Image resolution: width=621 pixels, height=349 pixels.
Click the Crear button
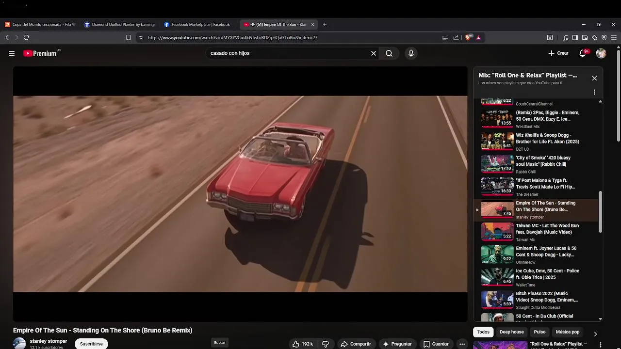pos(558,53)
